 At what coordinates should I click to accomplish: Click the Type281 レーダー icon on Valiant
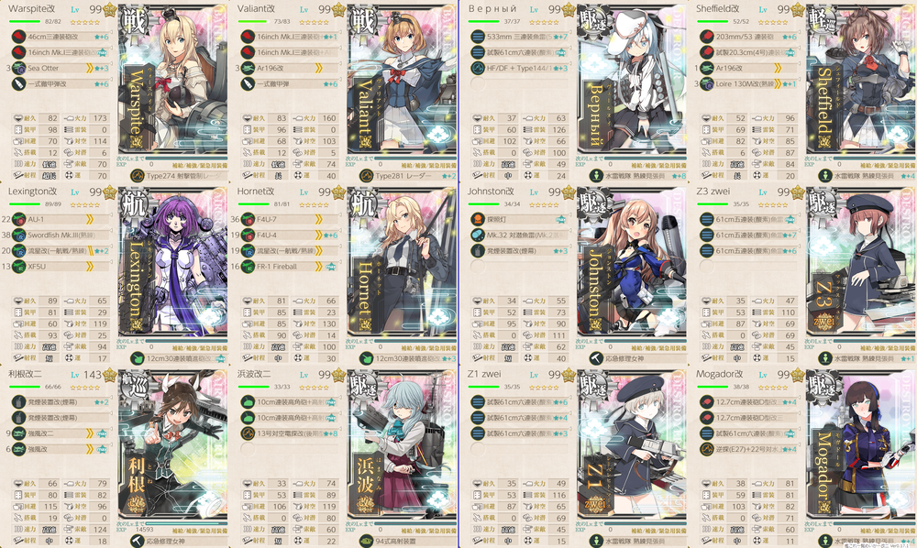[367, 175]
